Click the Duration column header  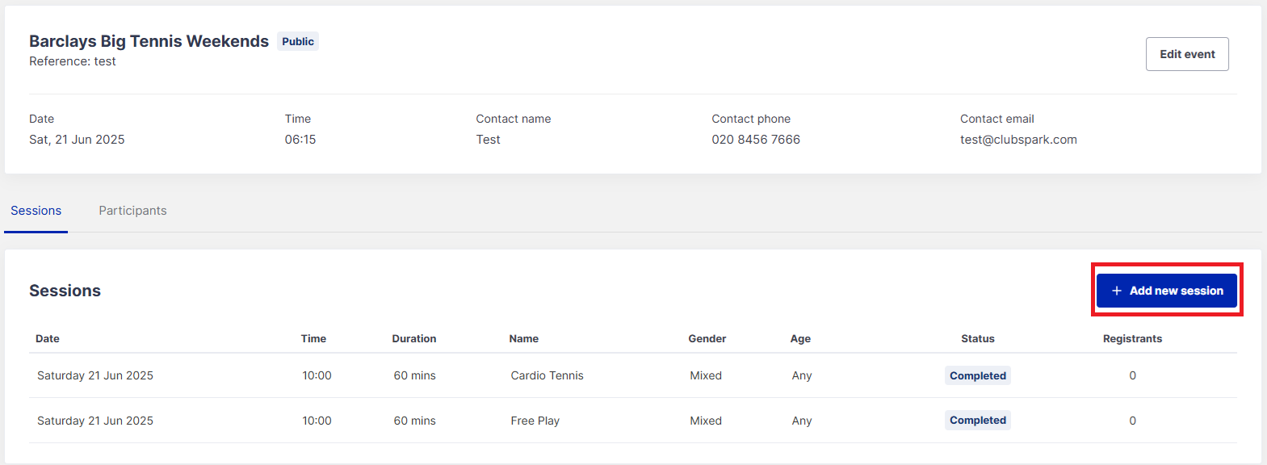tap(414, 339)
